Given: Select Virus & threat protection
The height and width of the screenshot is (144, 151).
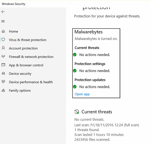Looking at the screenshot, I should [27, 40].
